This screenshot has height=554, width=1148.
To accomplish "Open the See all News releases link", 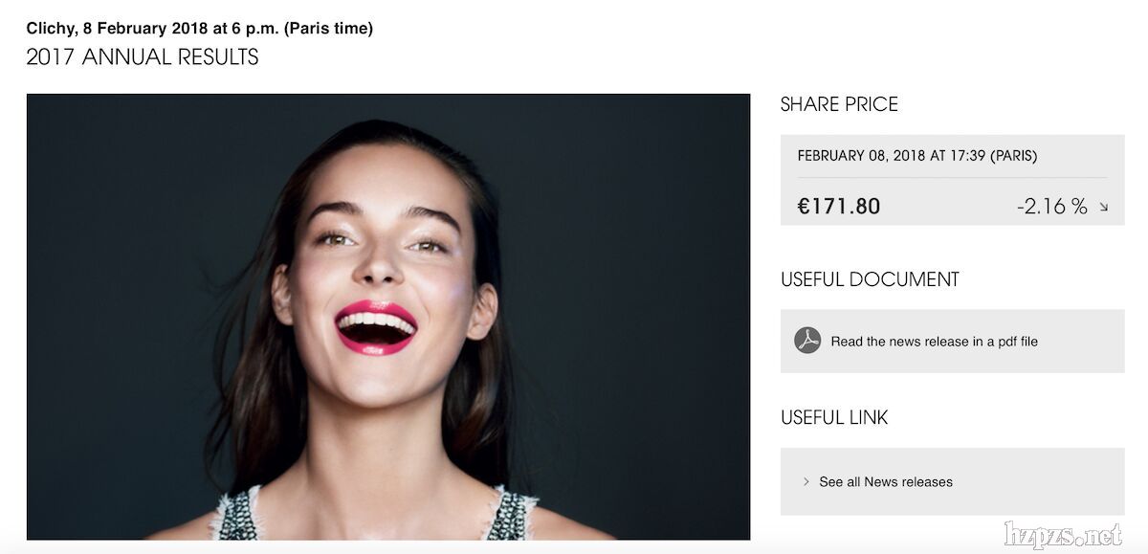I will 886,482.
